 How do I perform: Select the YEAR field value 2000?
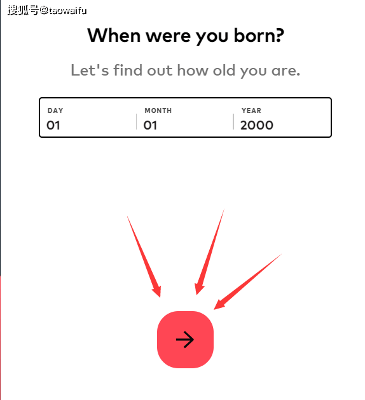257,125
